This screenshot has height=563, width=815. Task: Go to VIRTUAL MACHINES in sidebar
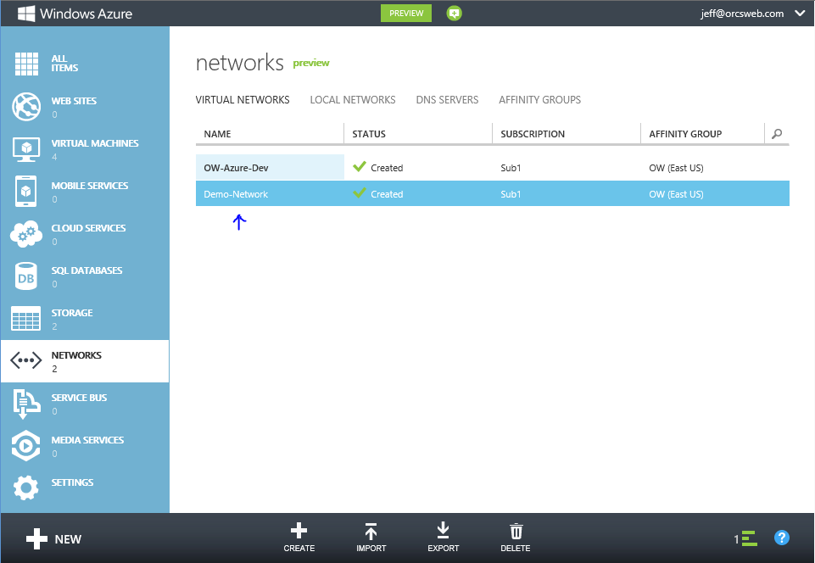pos(95,143)
